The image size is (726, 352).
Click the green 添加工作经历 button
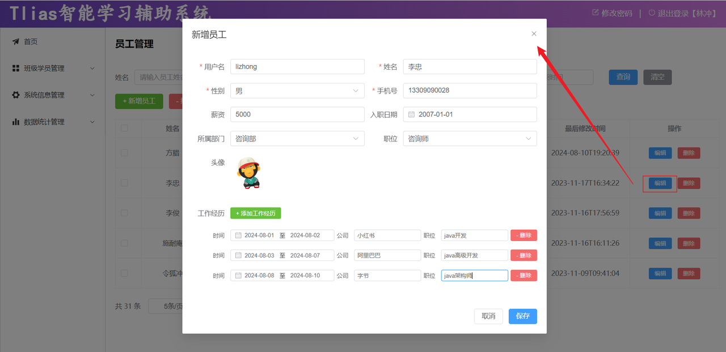[255, 213]
